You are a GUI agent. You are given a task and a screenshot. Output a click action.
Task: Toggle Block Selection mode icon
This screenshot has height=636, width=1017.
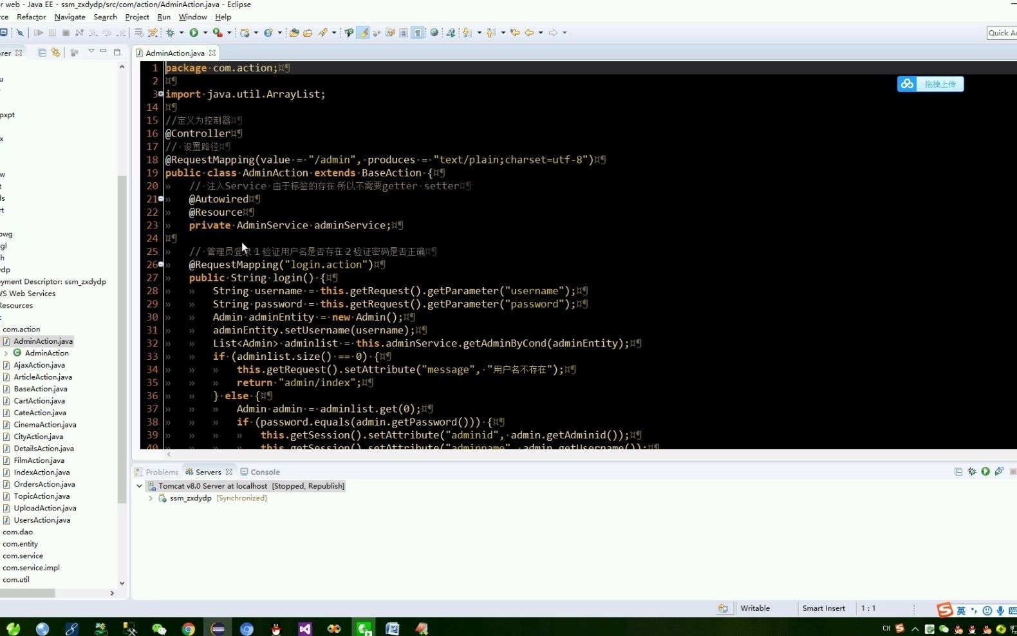403,32
